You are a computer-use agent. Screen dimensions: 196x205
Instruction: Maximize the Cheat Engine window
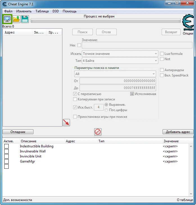coord(177,3)
